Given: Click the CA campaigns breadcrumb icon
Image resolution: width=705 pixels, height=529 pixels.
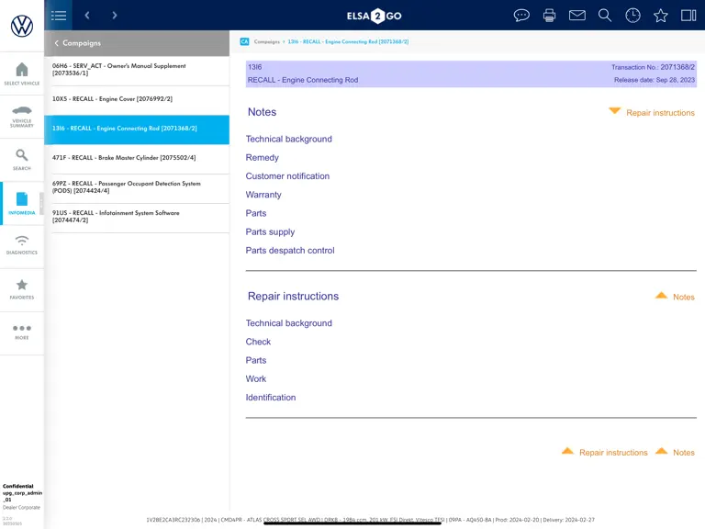Looking at the screenshot, I should (244, 41).
